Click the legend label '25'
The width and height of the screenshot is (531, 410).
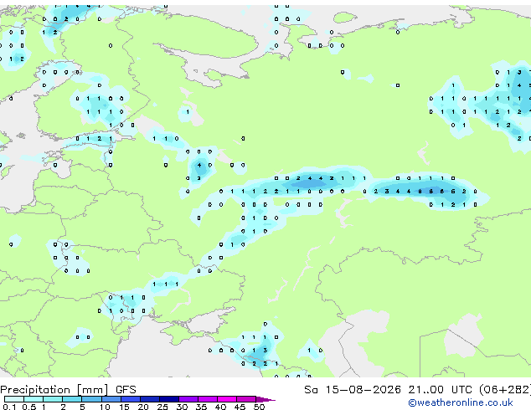tap(162, 407)
